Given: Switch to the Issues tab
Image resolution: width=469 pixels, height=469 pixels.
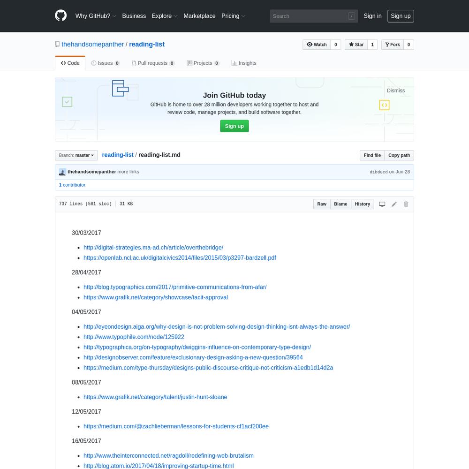Looking at the screenshot, I should 105,63.
